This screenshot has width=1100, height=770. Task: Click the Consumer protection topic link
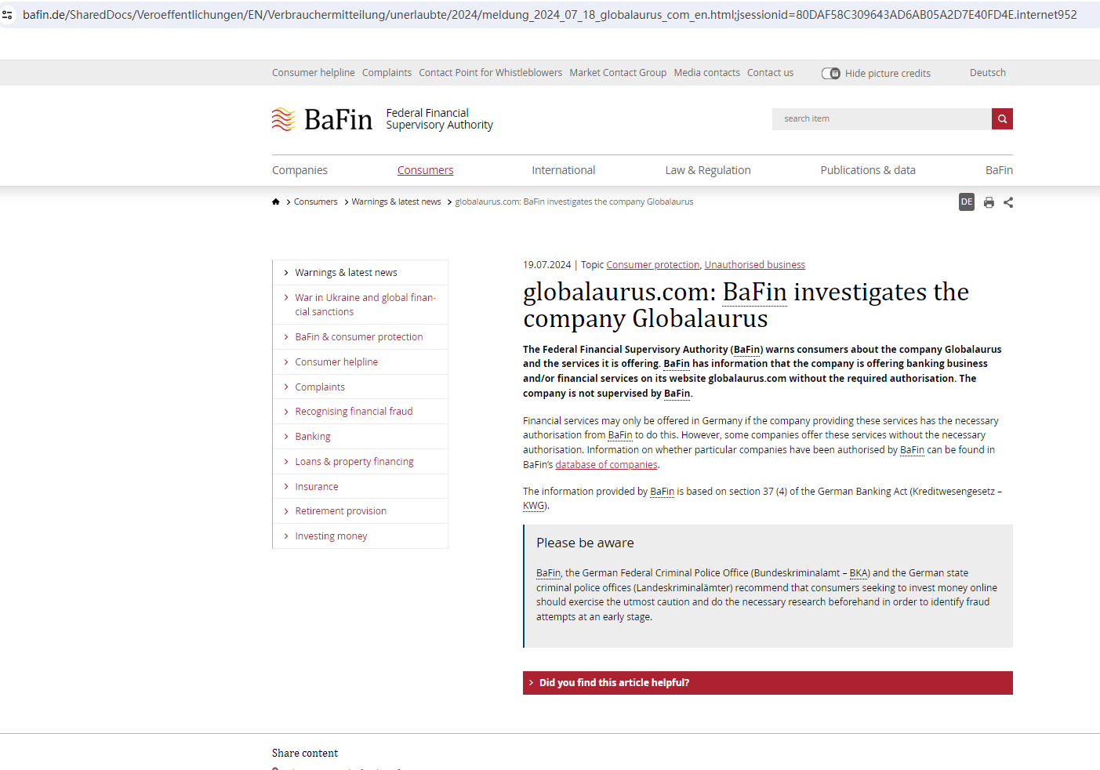653,265
